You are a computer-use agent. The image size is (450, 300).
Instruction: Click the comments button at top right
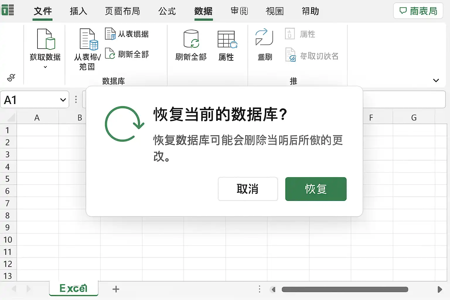pos(418,11)
